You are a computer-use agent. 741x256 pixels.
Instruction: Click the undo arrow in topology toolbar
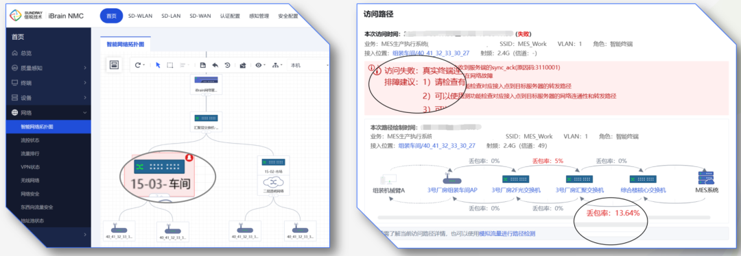point(215,66)
